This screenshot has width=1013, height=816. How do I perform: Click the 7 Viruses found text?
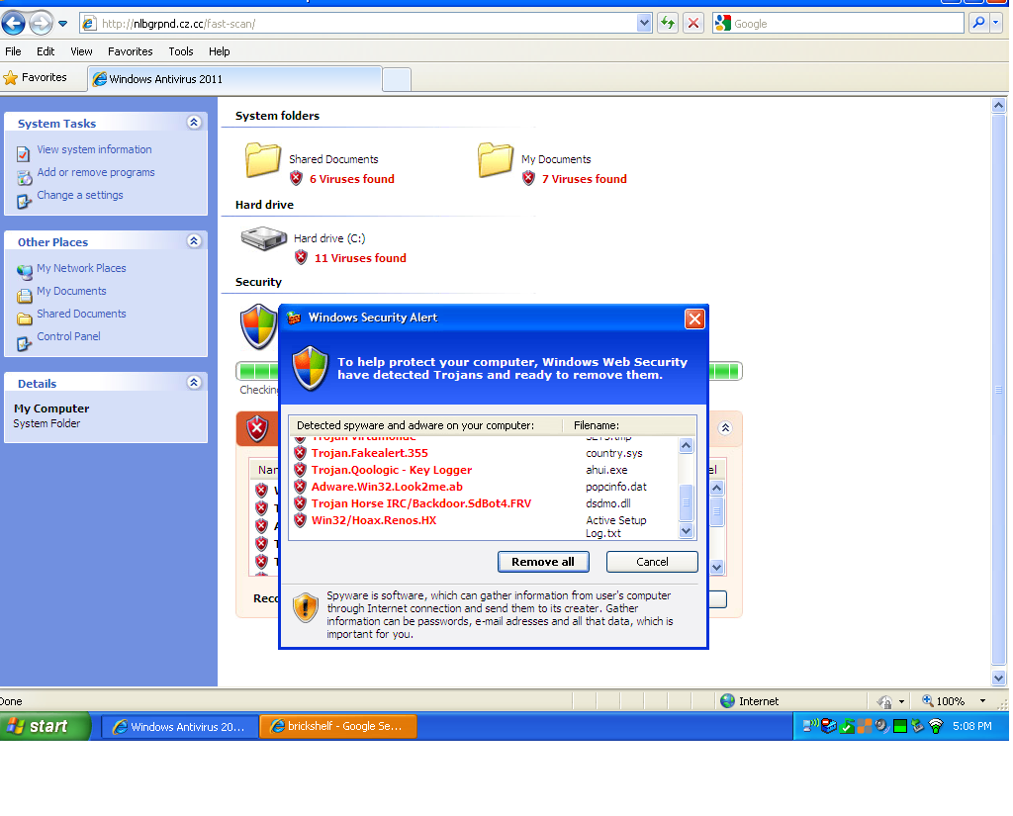(x=584, y=179)
